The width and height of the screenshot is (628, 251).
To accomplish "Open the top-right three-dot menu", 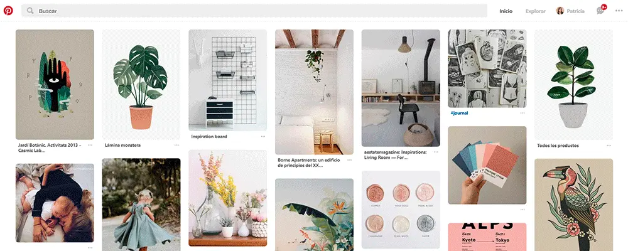I will (619, 11).
